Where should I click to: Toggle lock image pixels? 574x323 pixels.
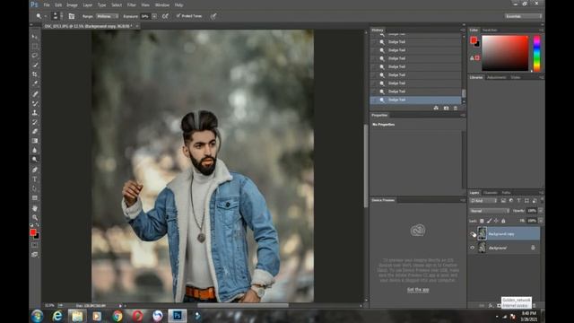(489, 221)
